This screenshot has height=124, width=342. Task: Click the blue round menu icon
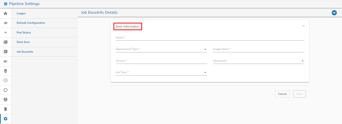click(x=334, y=13)
